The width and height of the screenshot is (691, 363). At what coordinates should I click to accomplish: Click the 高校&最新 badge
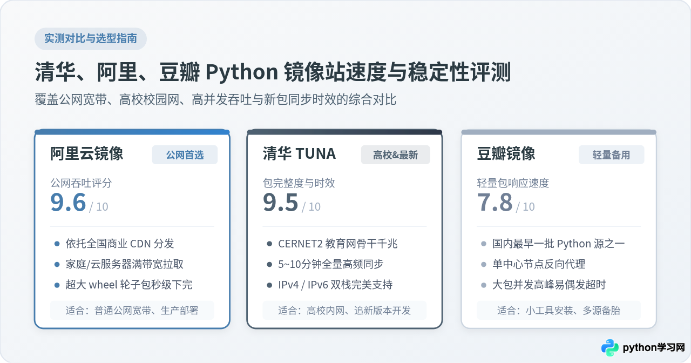point(396,155)
